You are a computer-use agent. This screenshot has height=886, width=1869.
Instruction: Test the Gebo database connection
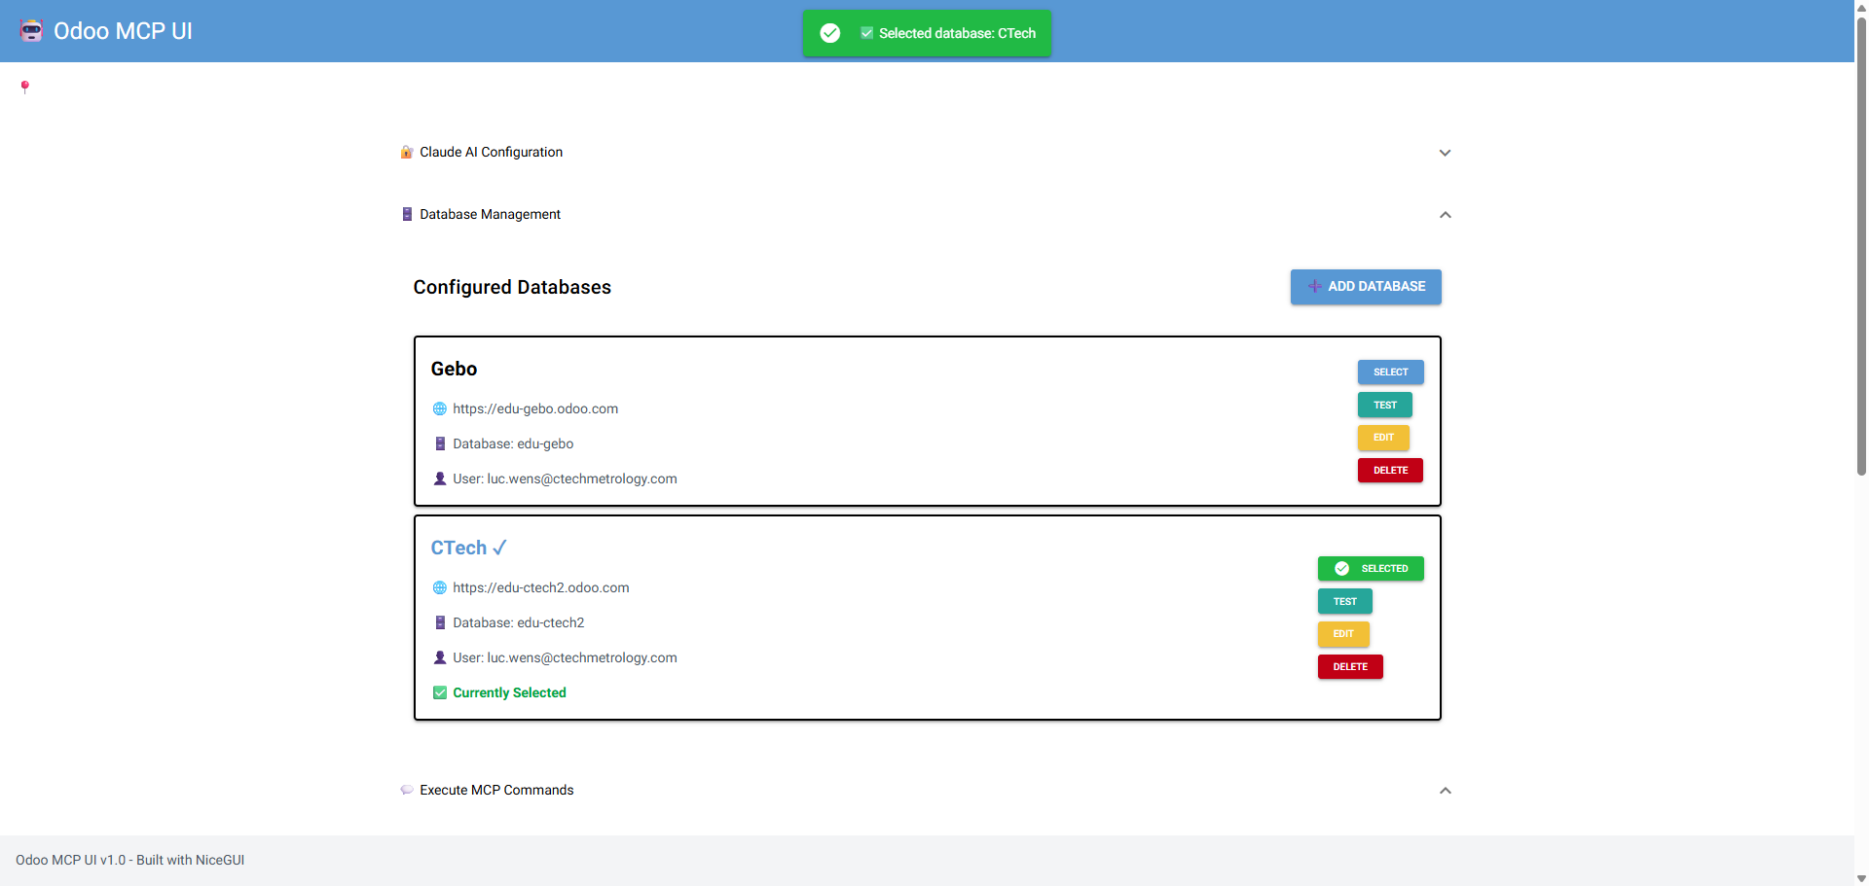[x=1384, y=406]
